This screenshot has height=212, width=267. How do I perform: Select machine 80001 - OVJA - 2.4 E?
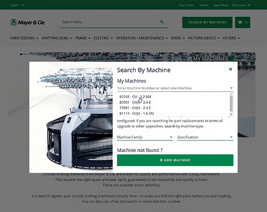click(174, 102)
